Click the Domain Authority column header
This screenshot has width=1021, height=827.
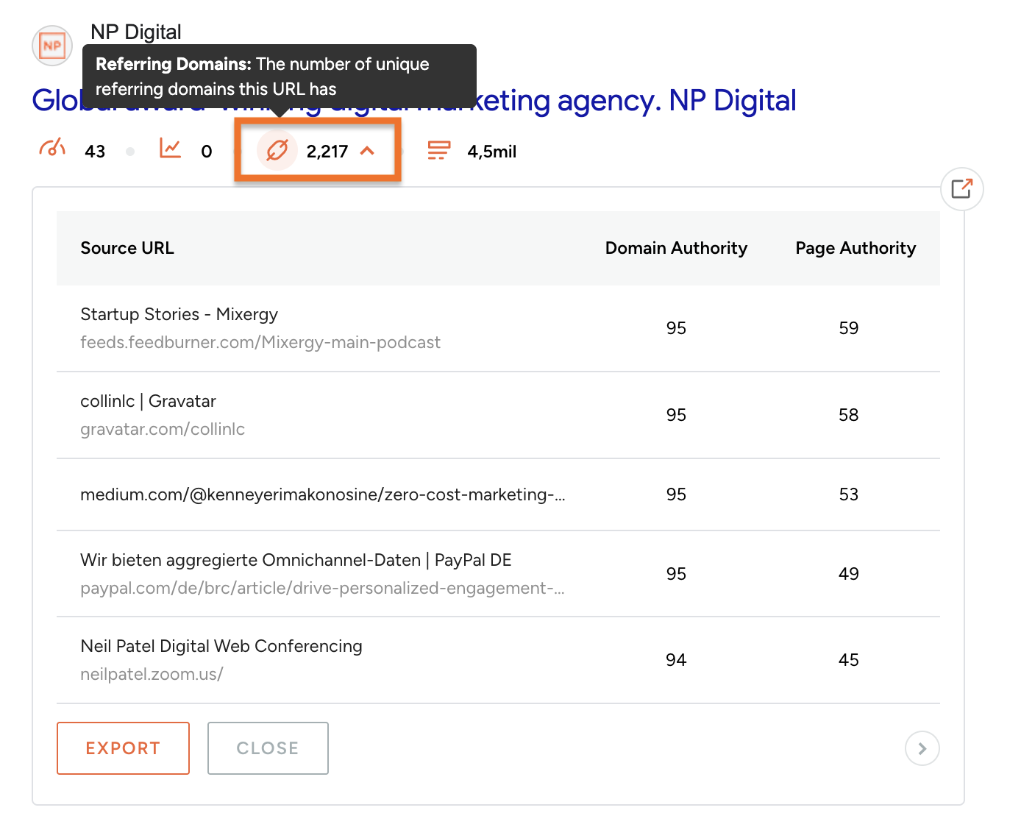tap(676, 248)
